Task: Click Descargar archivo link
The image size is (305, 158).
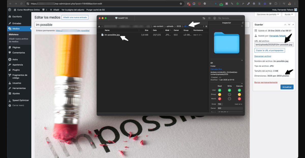Action: coord(263,56)
